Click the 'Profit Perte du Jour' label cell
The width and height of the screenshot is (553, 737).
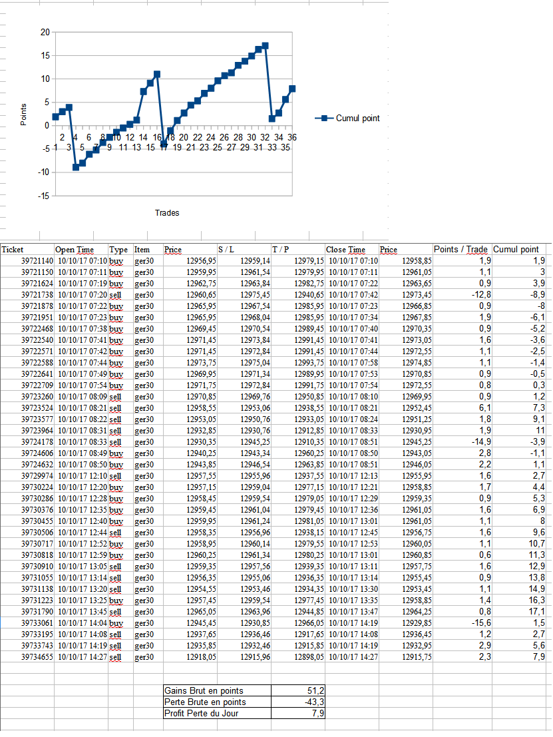[x=217, y=714]
